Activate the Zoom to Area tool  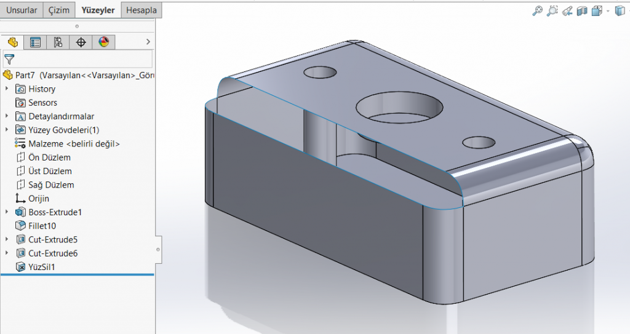coord(552,11)
